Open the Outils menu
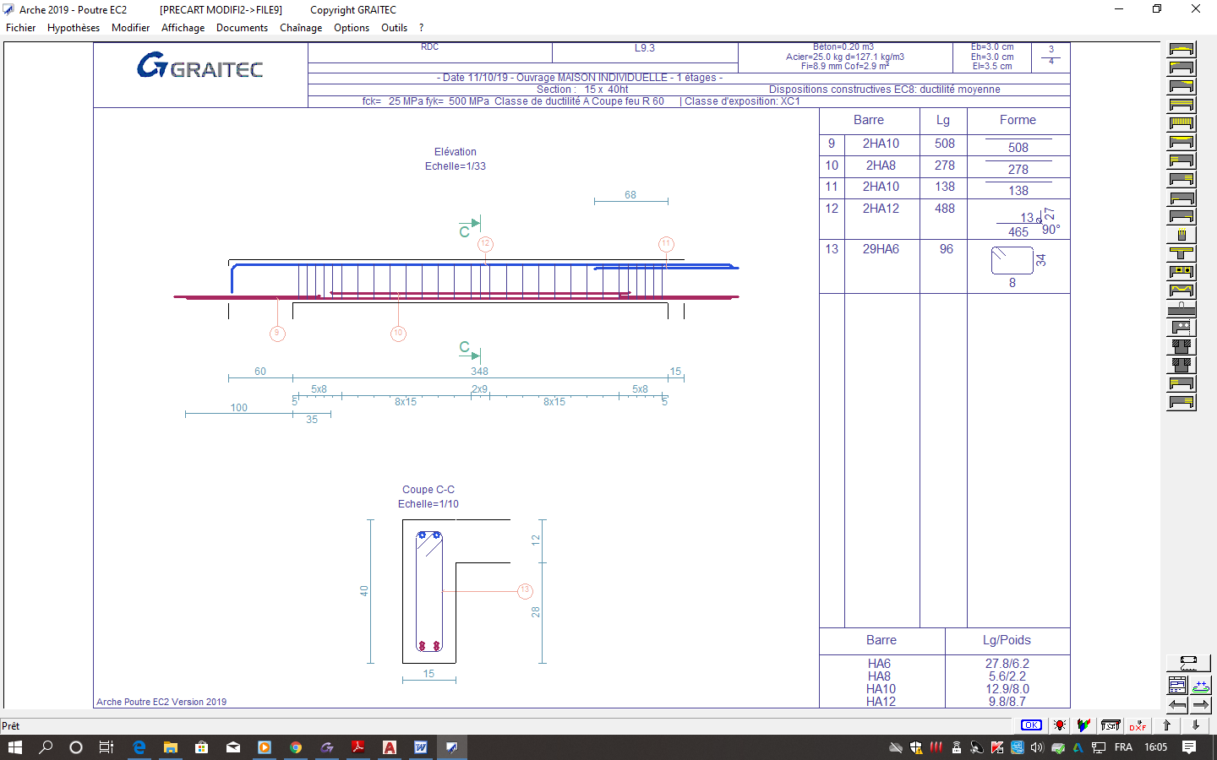Image resolution: width=1217 pixels, height=760 pixels. (394, 28)
